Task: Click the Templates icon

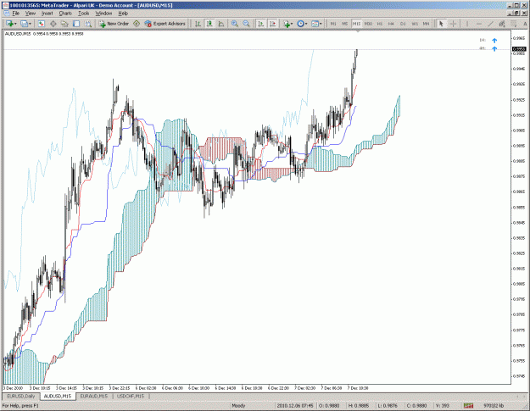Action: tap(315, 24)
